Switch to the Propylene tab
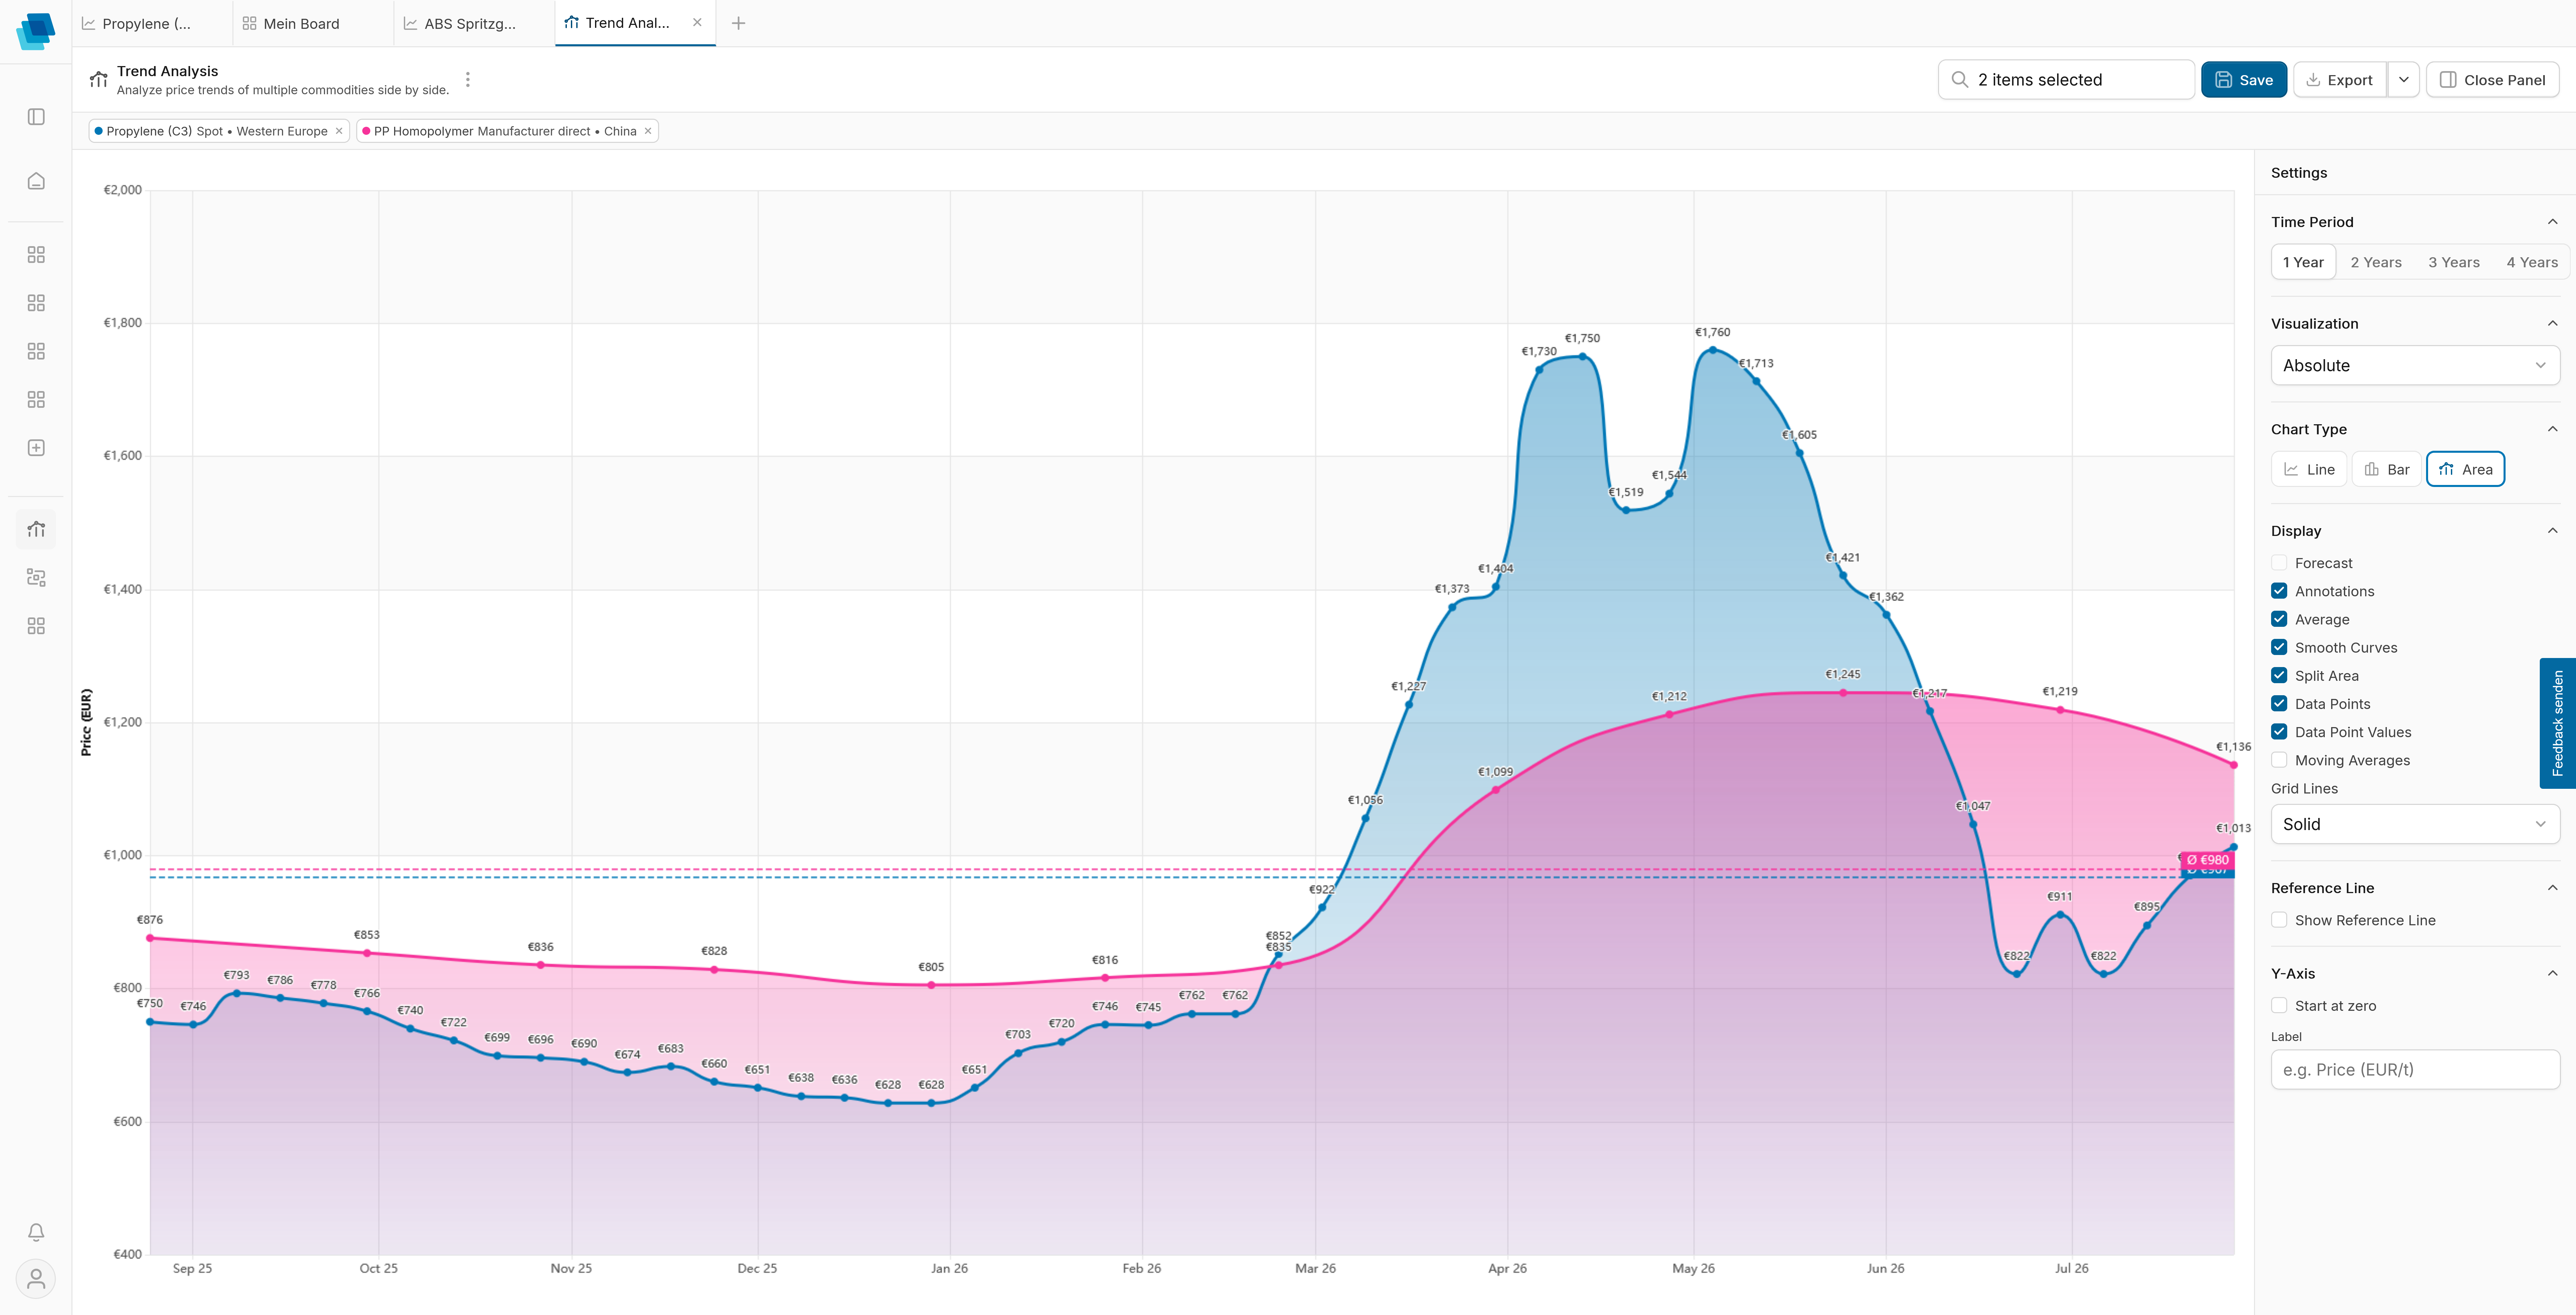The height and width of the screenshot is (1315, 2576). [152, 23]
